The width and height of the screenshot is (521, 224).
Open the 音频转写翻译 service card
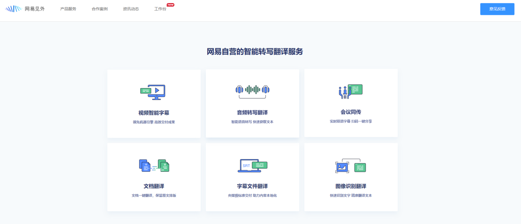pos(252,103)
